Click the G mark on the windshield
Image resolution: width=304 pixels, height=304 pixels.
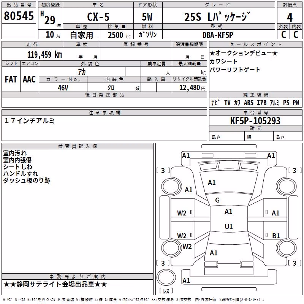217,200
